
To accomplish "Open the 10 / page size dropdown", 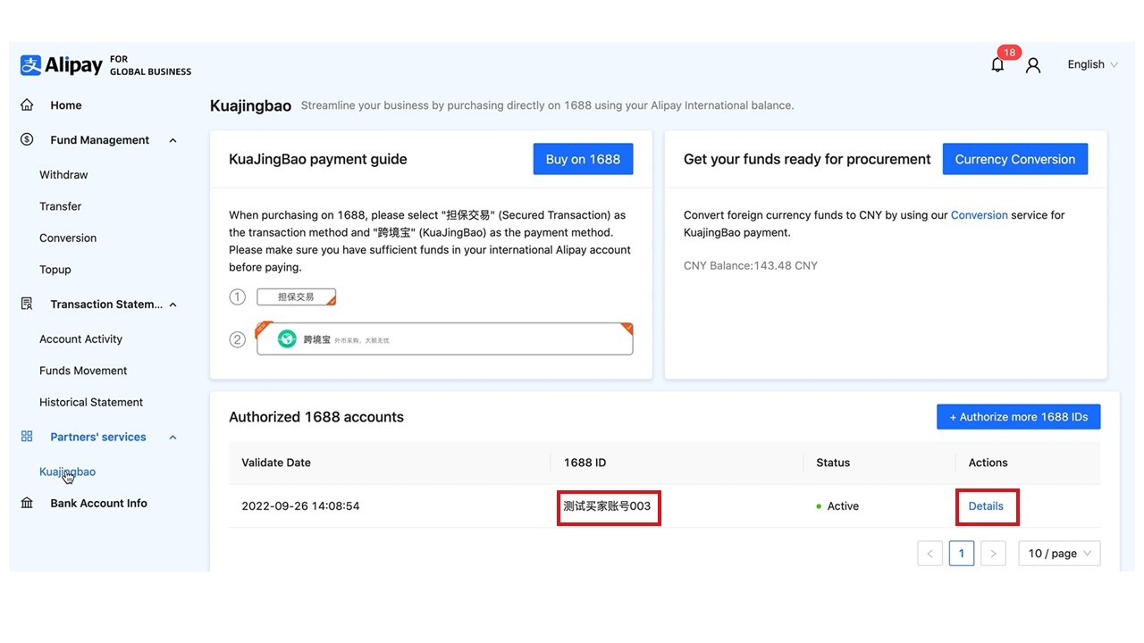I will click(x=1059, y=554).
